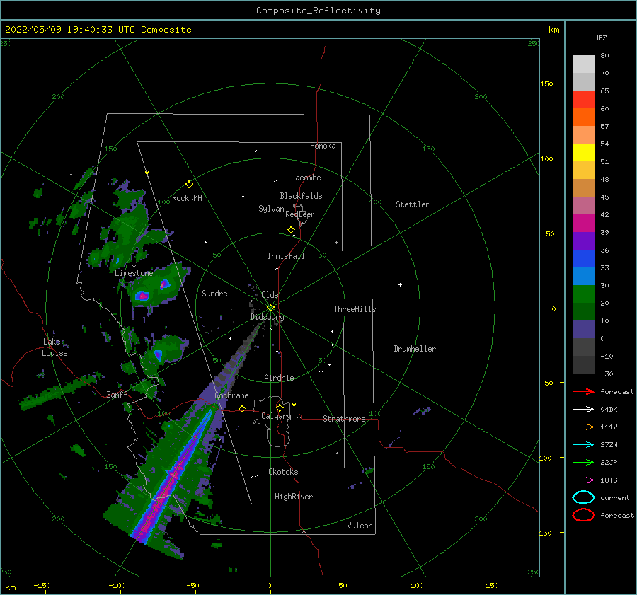Click the Innisfail town label
This screenshot has height=595, width=637.
click(x=286, y=256)
